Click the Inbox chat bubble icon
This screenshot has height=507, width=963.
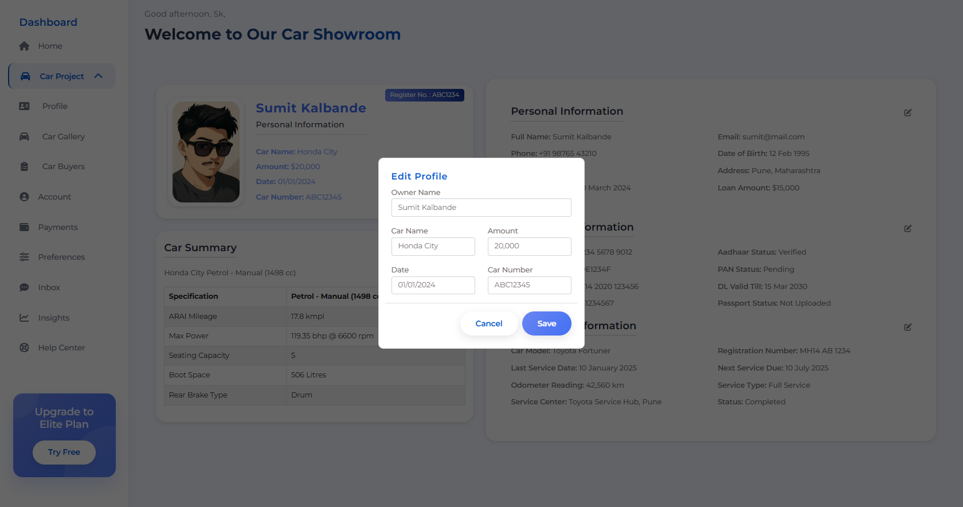24,287
